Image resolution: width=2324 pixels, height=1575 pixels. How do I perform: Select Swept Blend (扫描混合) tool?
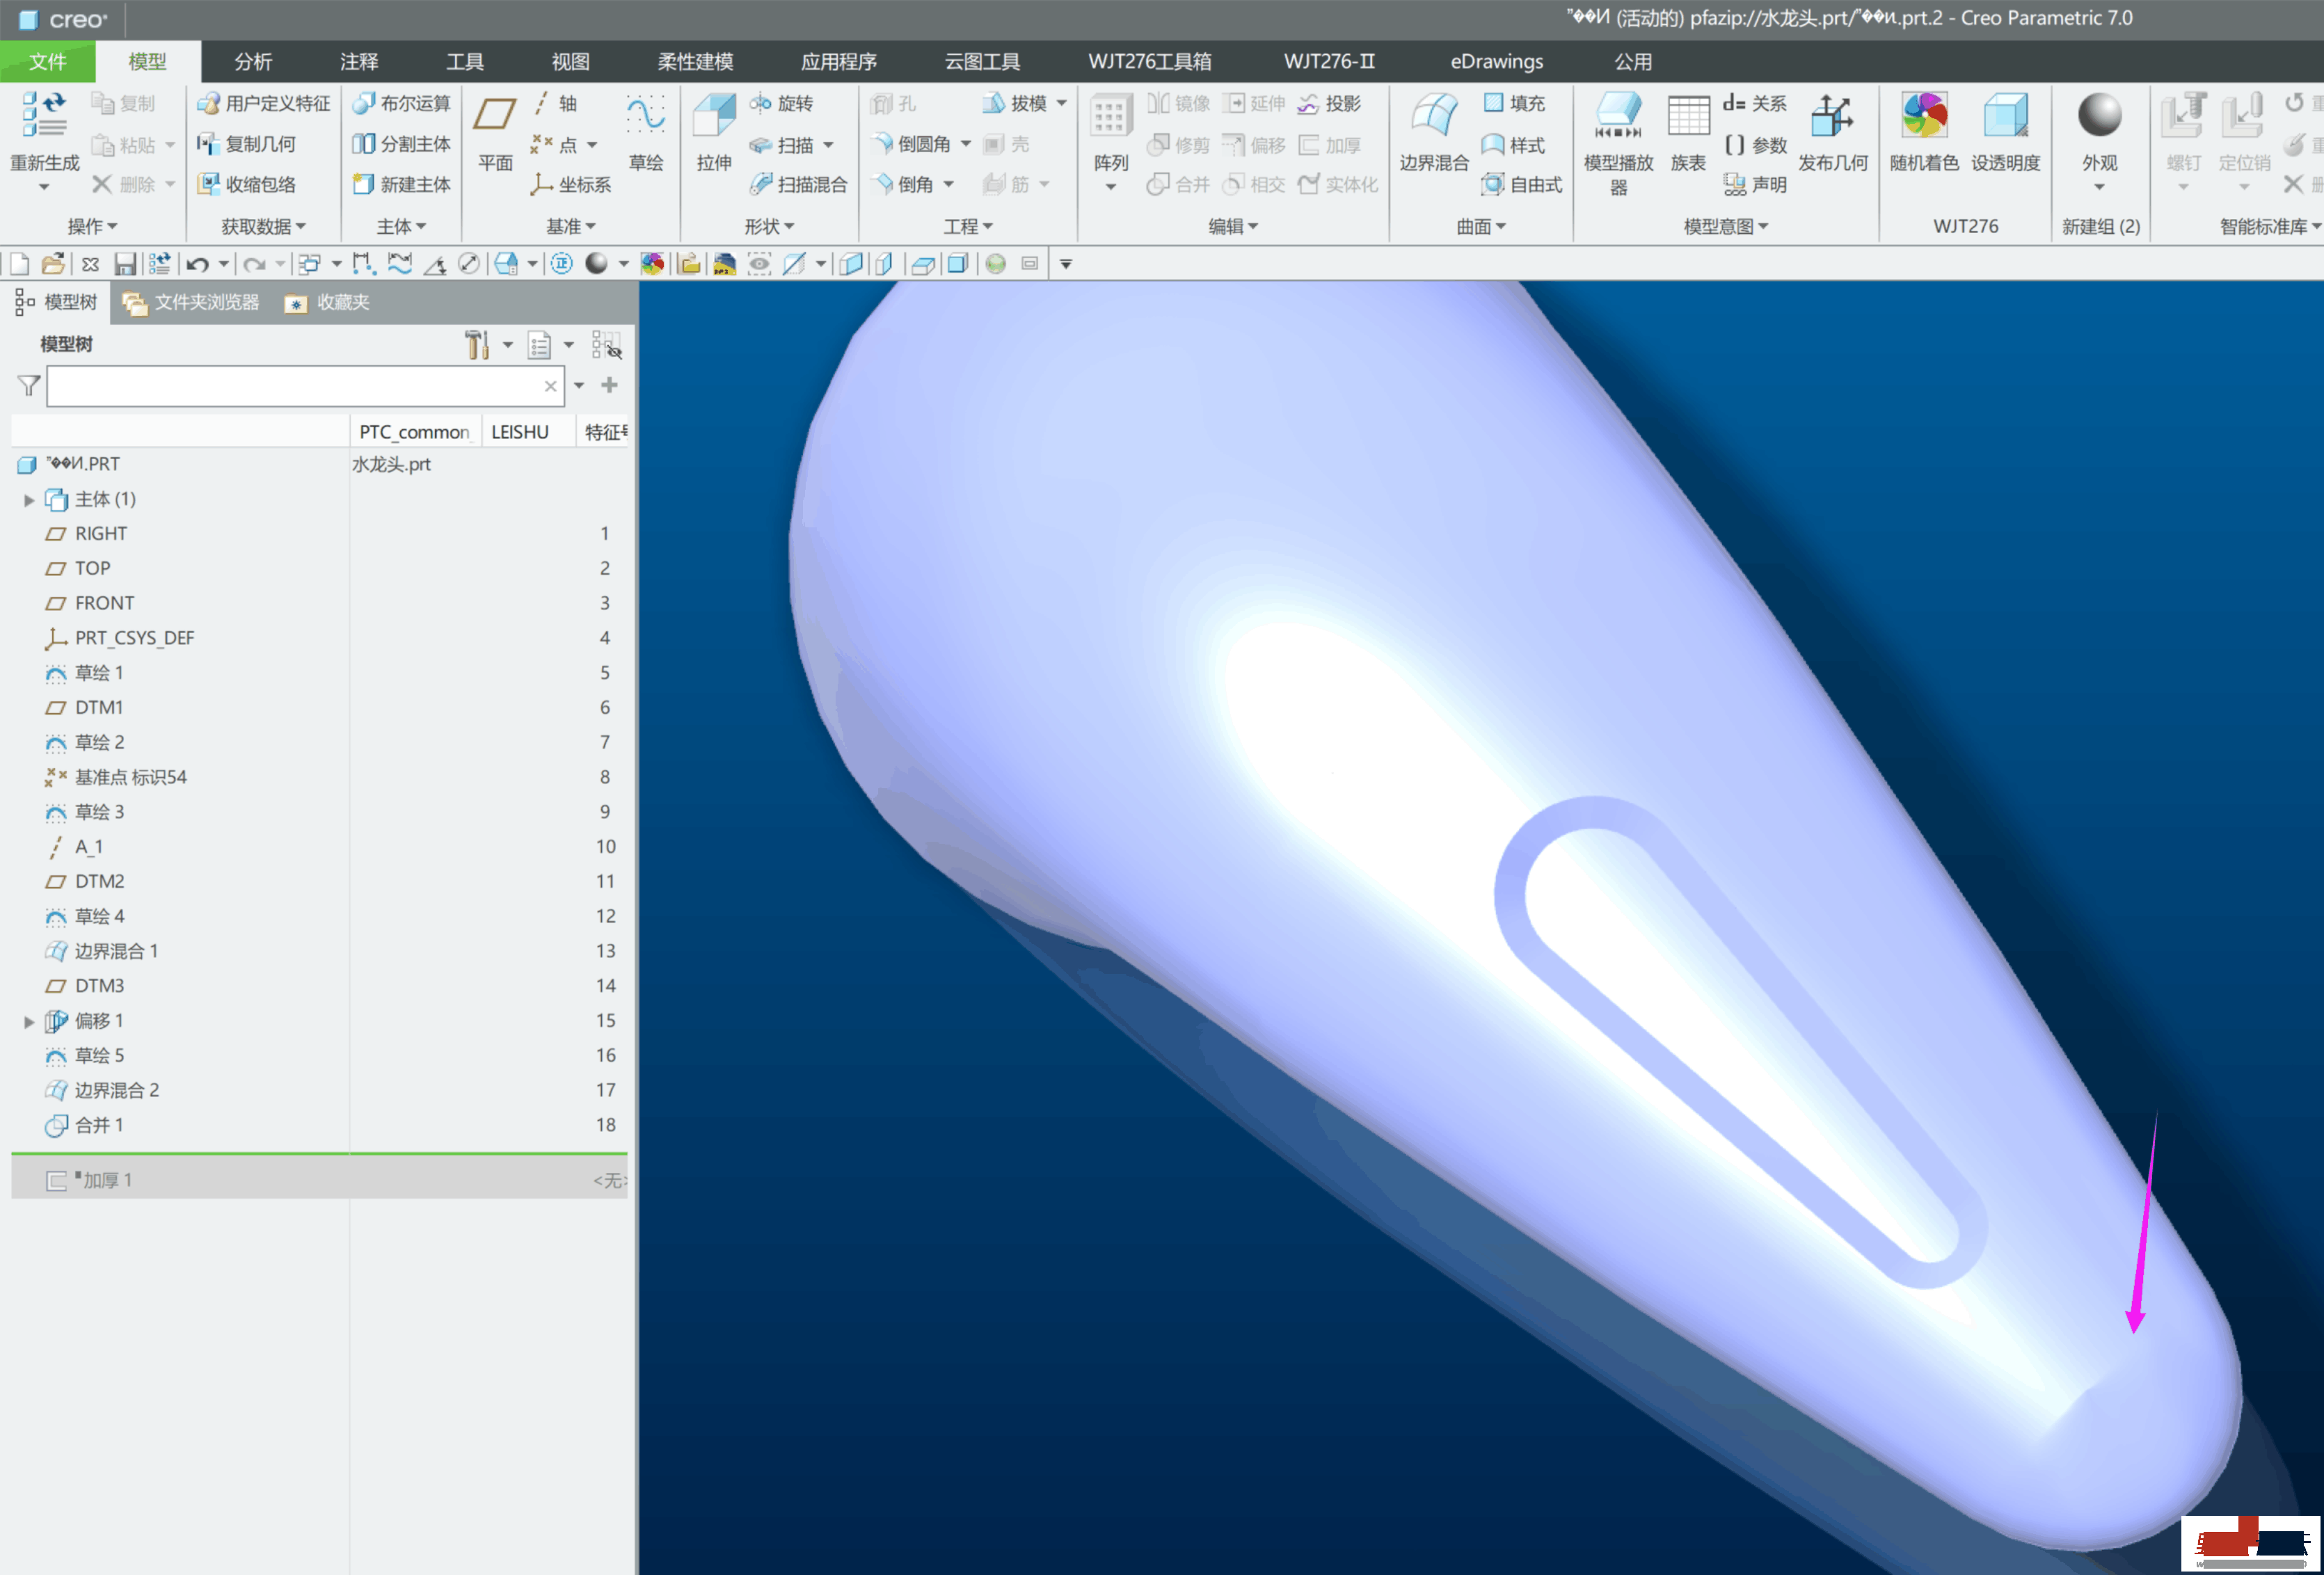798,185
